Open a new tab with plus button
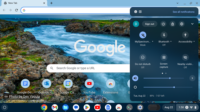 (x=51, y=3)
